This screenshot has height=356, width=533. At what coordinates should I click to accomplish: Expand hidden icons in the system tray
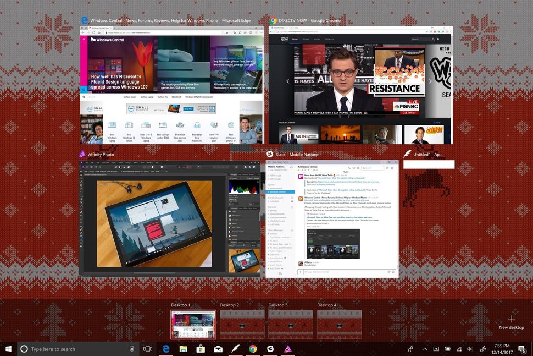pos(424,349)
